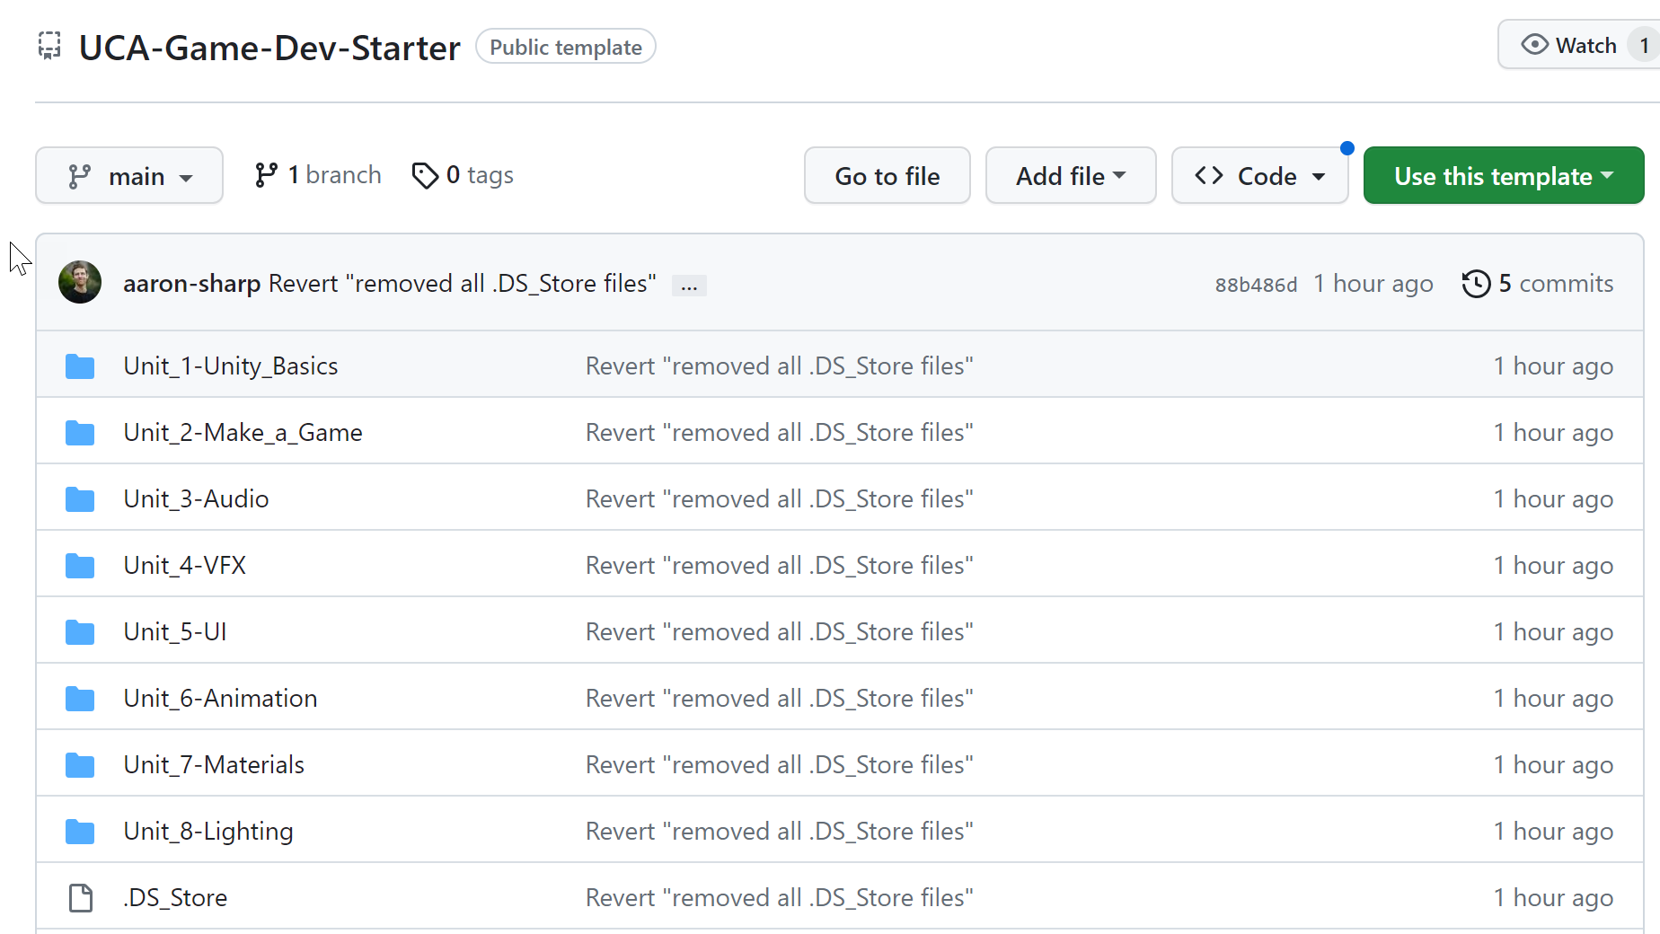
Task: Open the Unit_6-Animation folder
Action: pos(220,699)
